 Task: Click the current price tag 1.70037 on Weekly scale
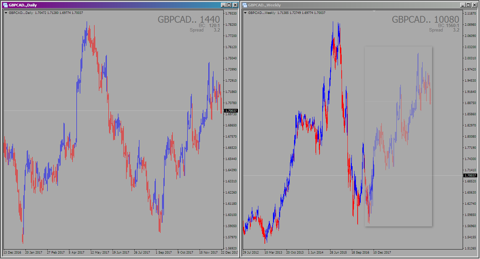click(x=470, y=175)
